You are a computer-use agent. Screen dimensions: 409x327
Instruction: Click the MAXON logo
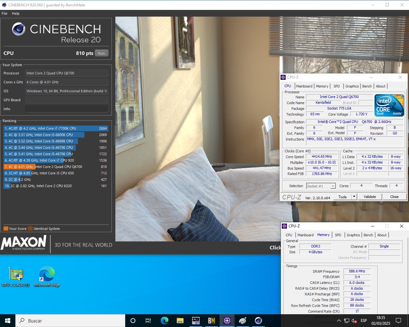24,243
